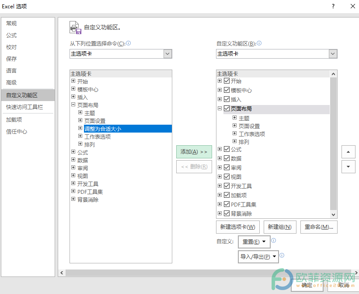Collapse 页面布局 in the right list
Image resolution: width=359 pixels, height=294 pixels.
(x=220, y=108)
